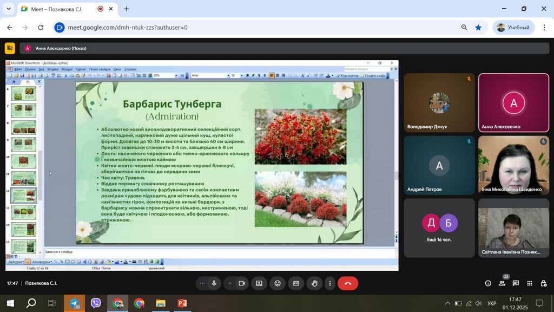Open the three-dot more options menu

(330, 283)
